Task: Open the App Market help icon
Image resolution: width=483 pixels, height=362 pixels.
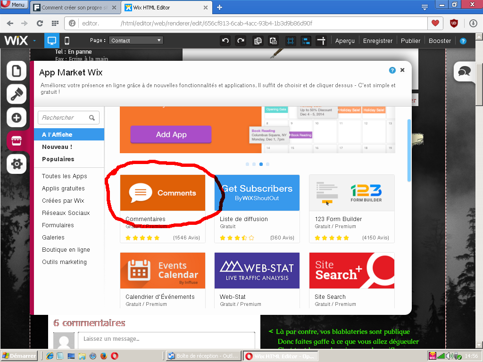Action: (392, 70)
